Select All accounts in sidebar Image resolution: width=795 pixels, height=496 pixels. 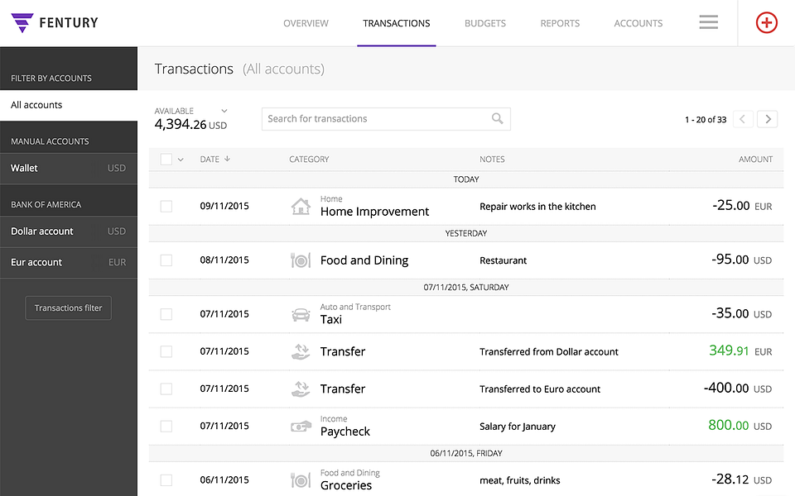[69, 105]
